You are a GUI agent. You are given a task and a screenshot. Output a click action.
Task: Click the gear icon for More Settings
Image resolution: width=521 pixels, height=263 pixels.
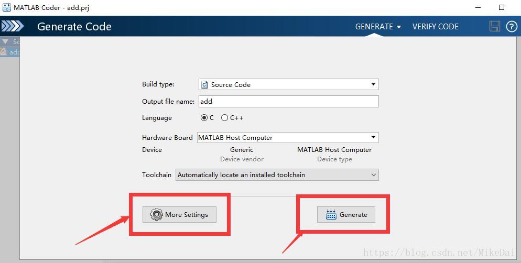[156, 214]
